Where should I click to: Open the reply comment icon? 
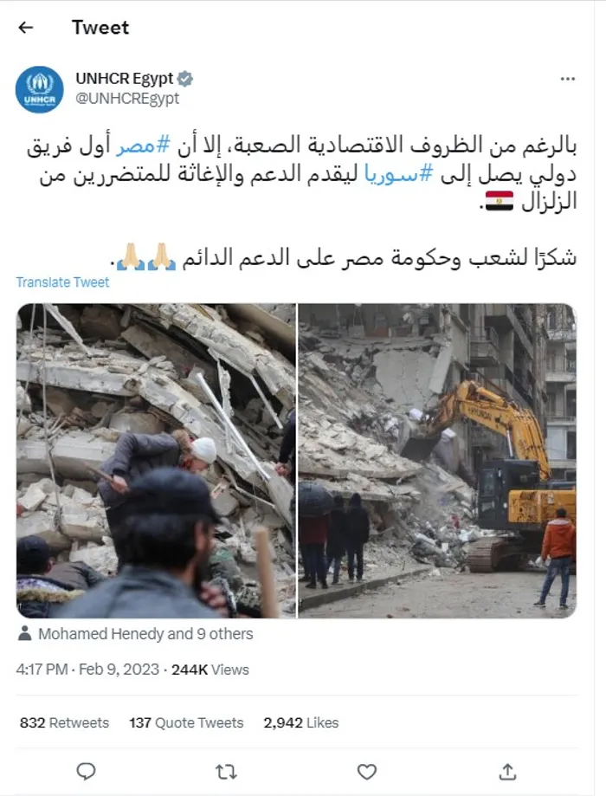pyautogui.click(x=86, y=772)
